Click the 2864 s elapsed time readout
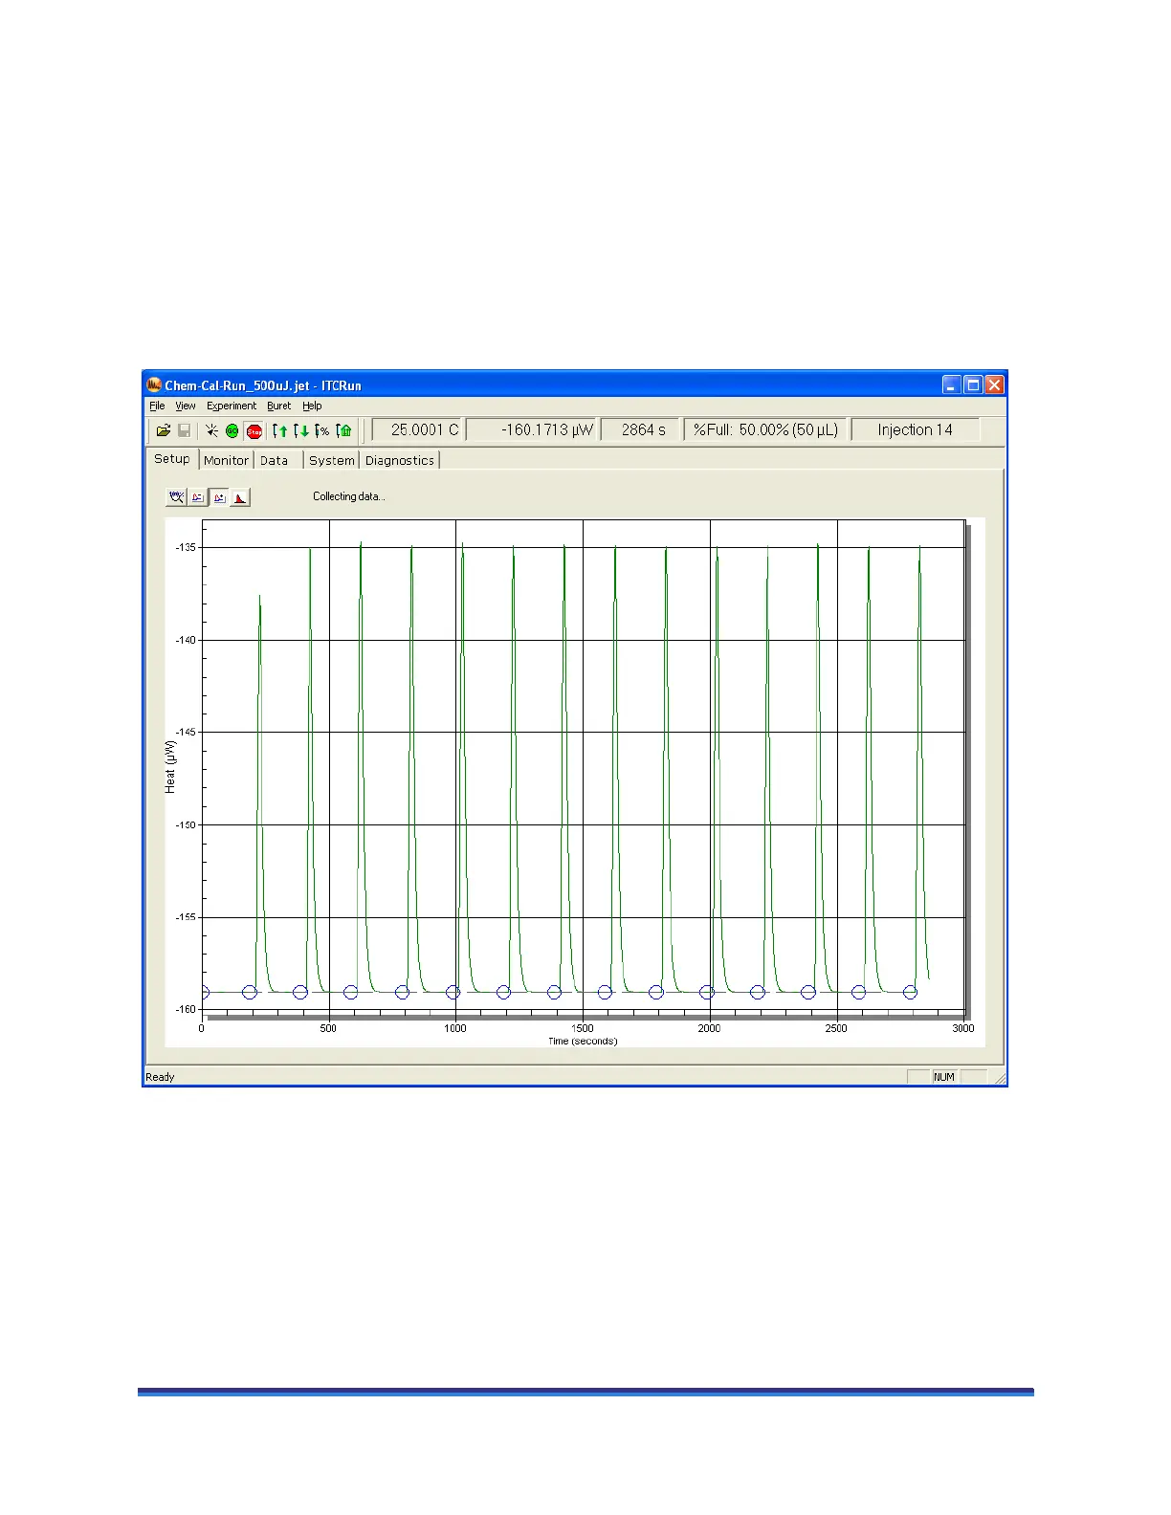 [x=640, y=430]
